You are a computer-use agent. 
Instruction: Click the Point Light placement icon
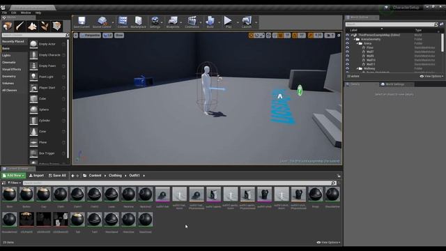[x=33, y=77]
